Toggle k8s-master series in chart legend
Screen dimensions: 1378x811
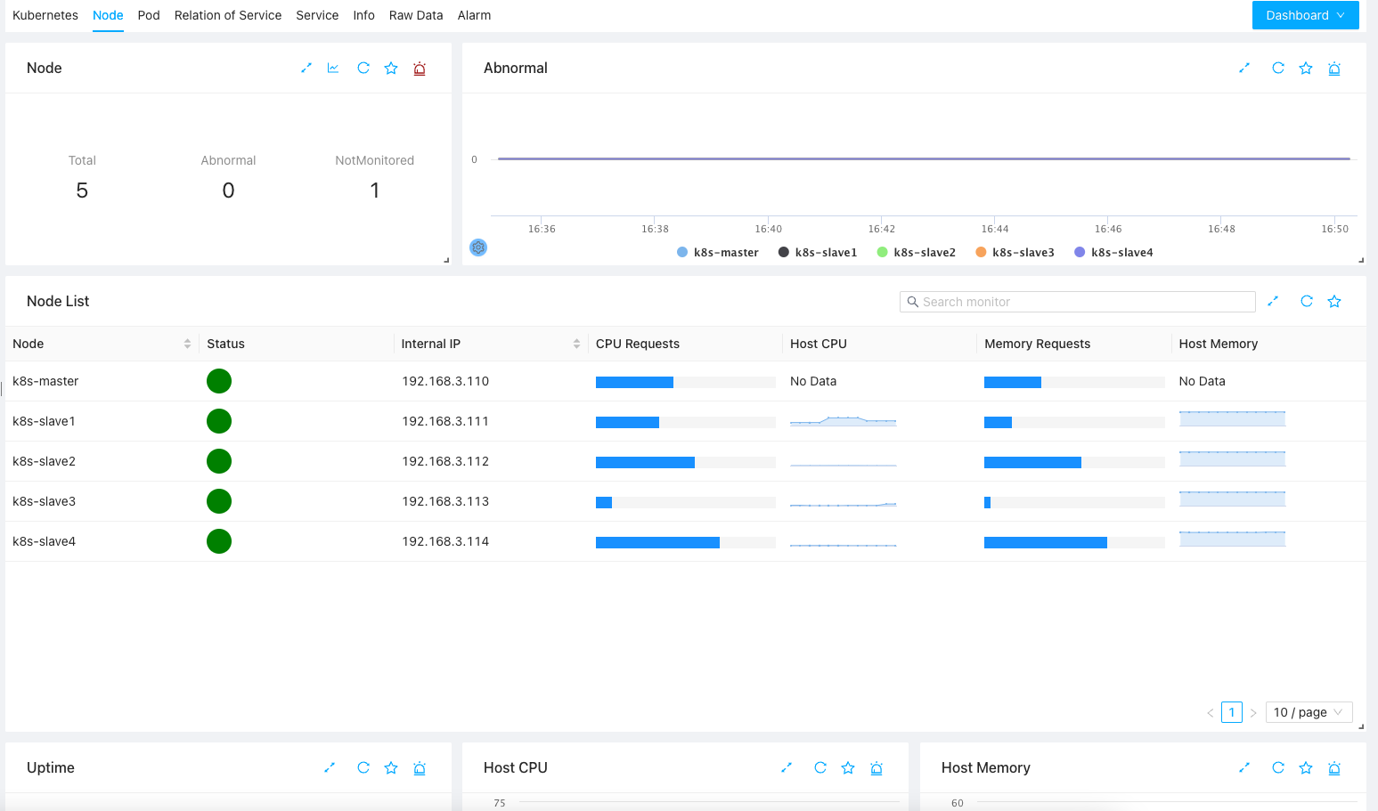(x=717, y=253)
